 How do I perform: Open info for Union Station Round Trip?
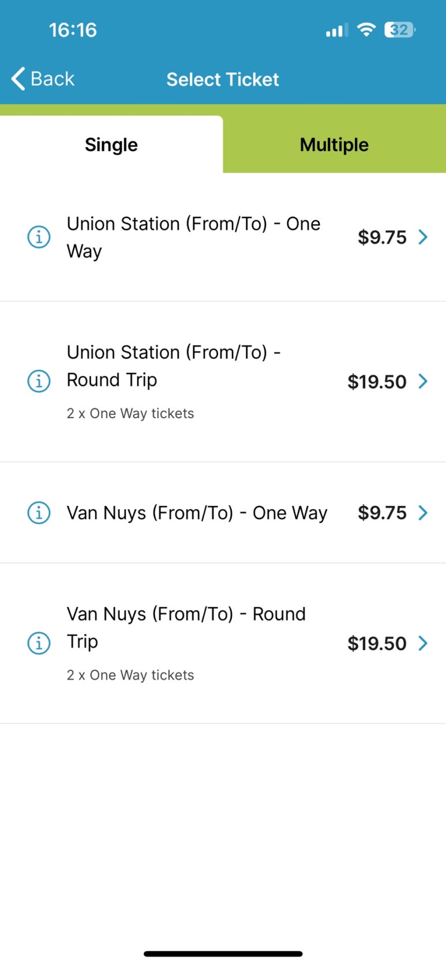click(x=39, y=381)
